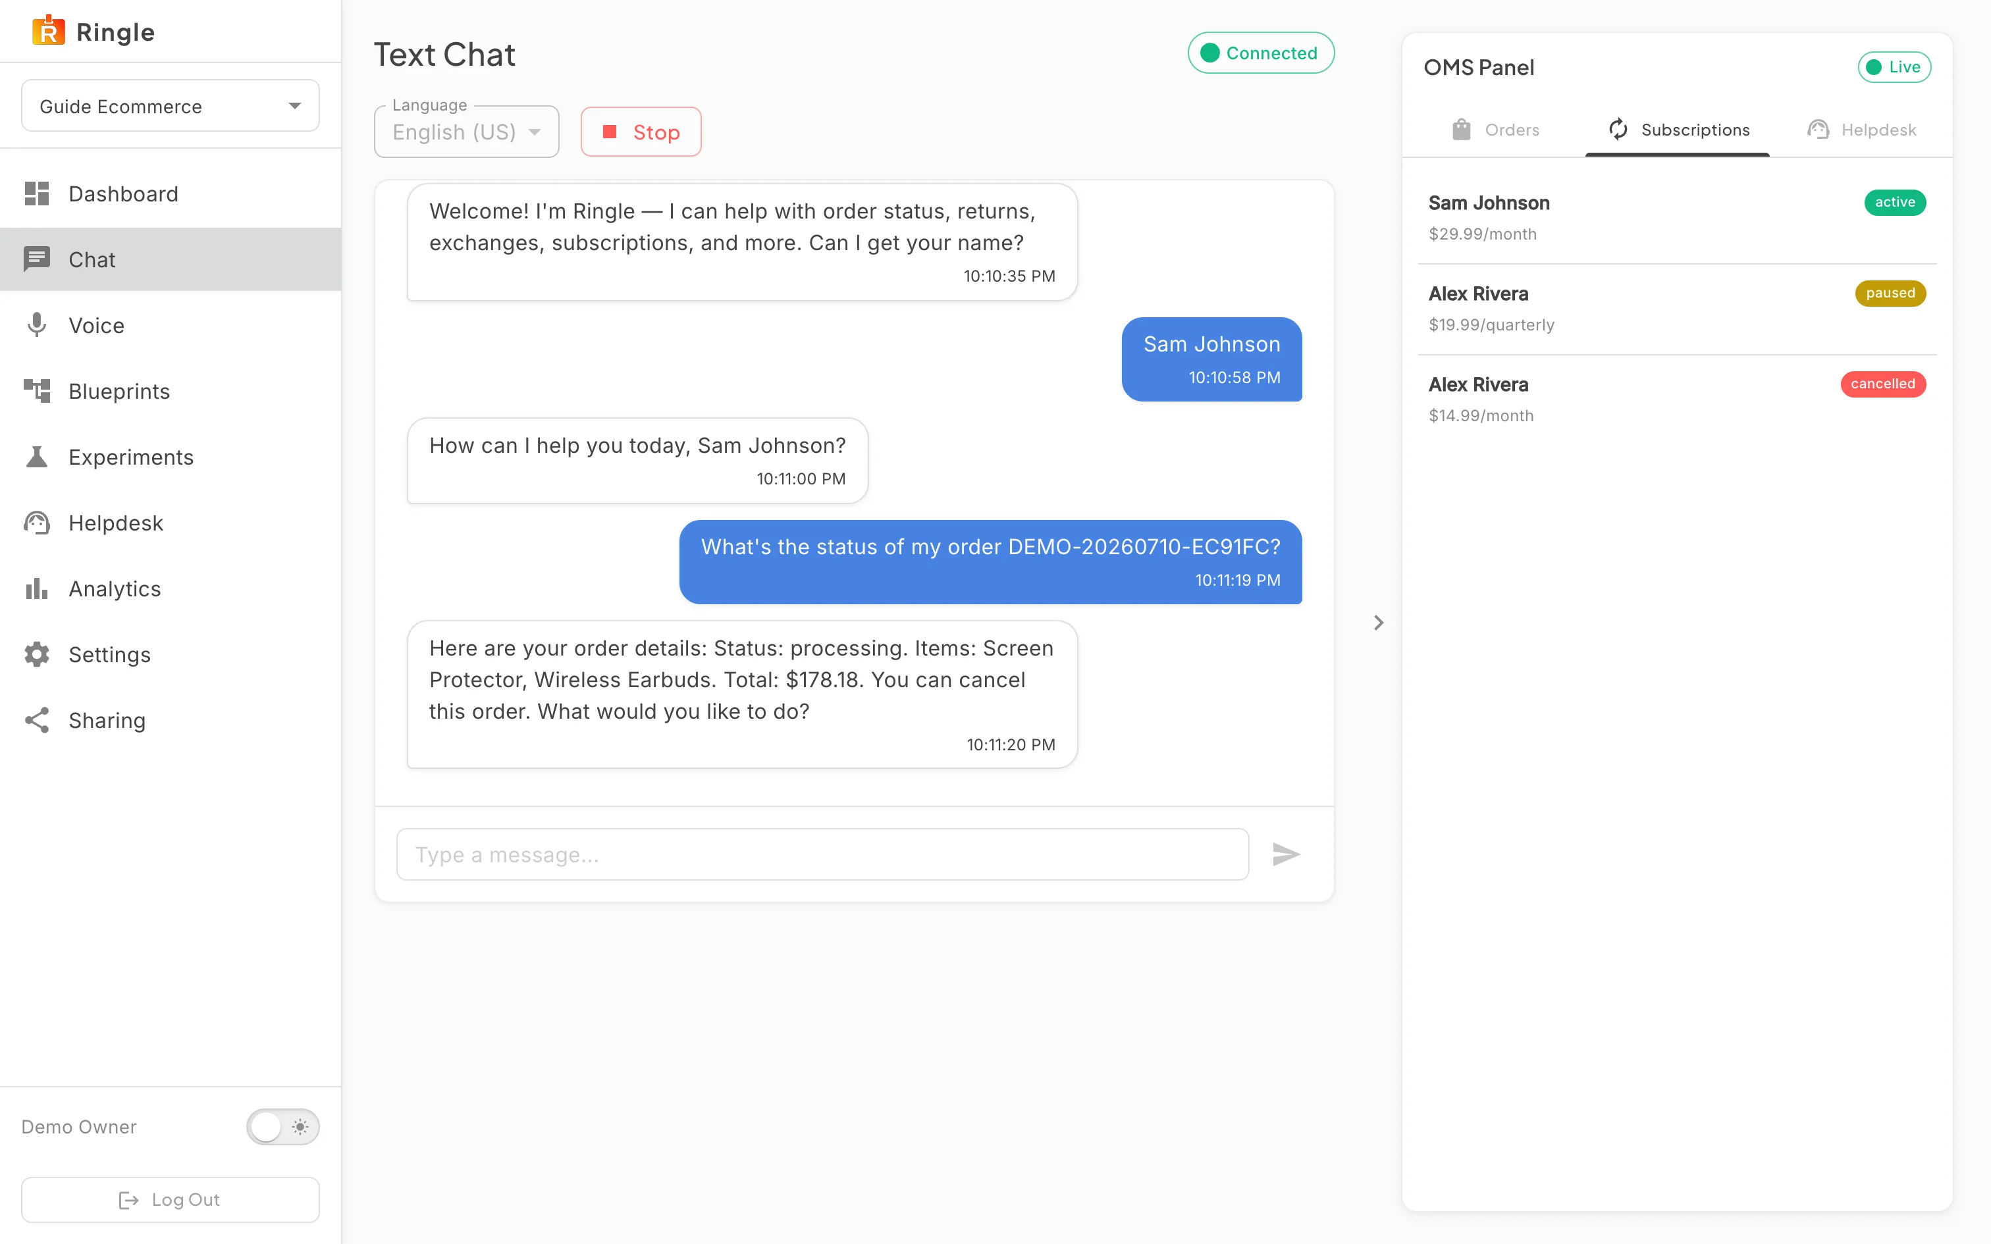
Task: Select the Chat bubble icon in sidebar
Action: (37, 259)
